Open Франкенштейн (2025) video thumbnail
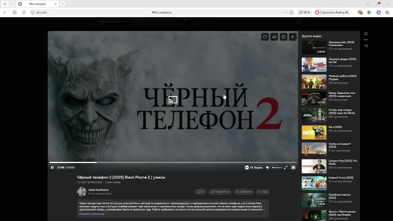 click(x=314, y=48)
